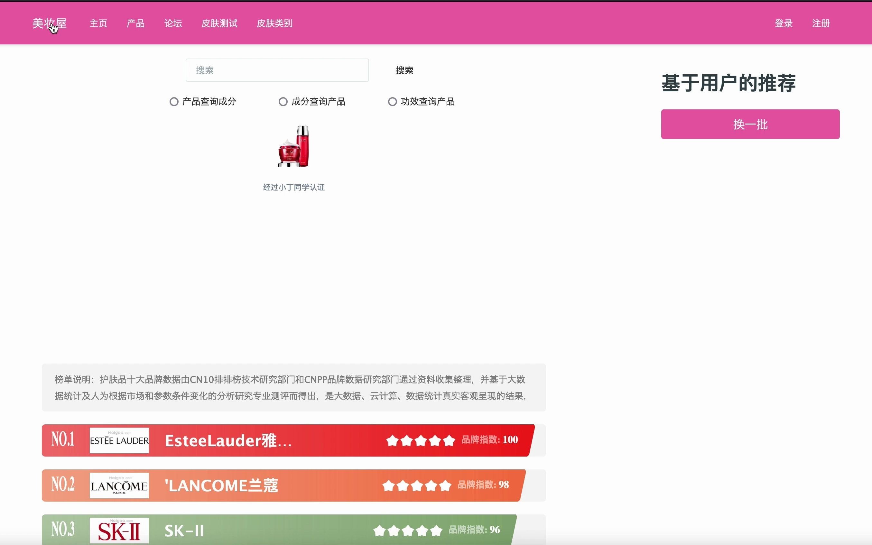
Task: Click the 注册 link
Action: click(821, 23)
